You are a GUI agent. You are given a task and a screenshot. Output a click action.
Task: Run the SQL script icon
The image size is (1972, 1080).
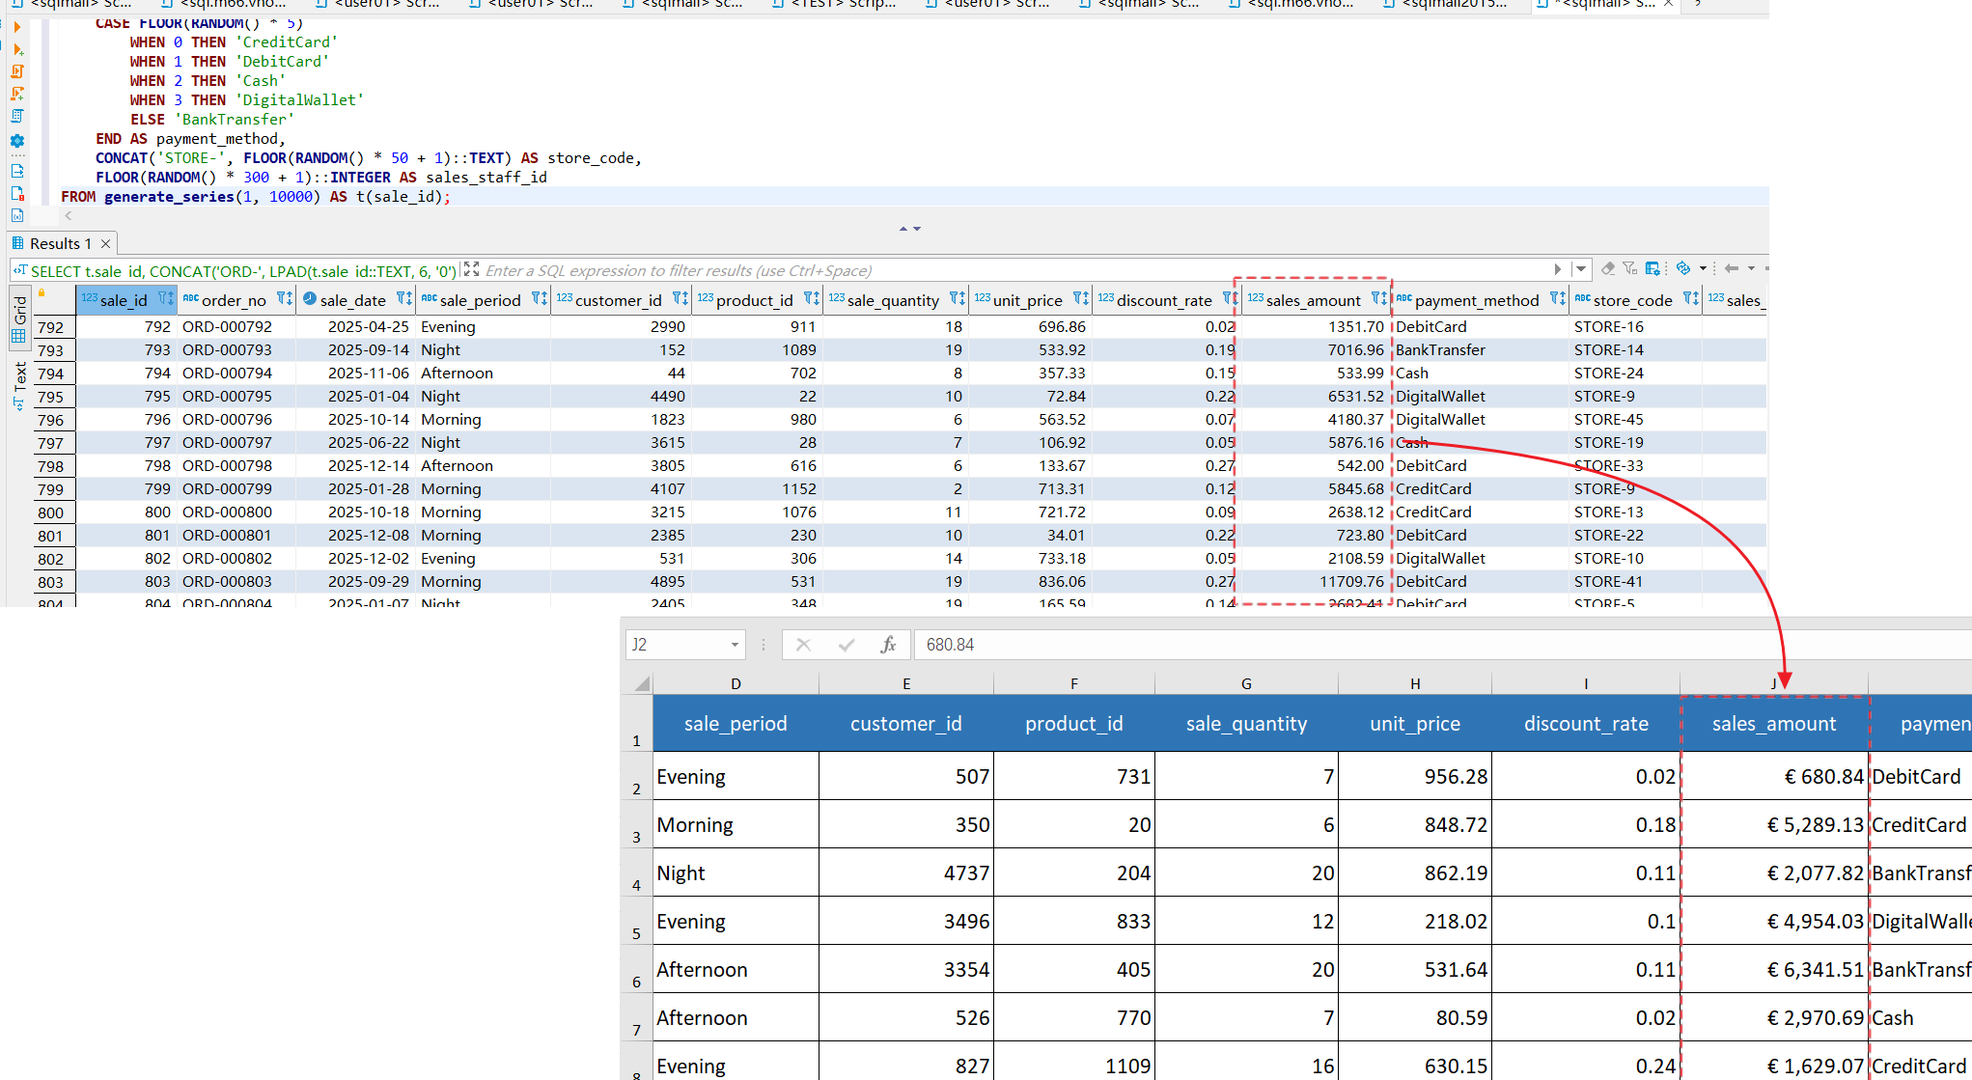click(17, 71)
